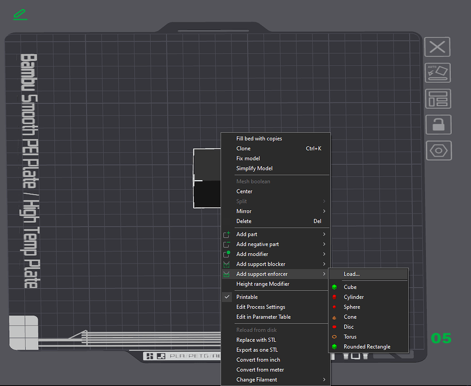Screen dimensions: 471x386
Task: Close the plate with the X icon
Action: 437,47
